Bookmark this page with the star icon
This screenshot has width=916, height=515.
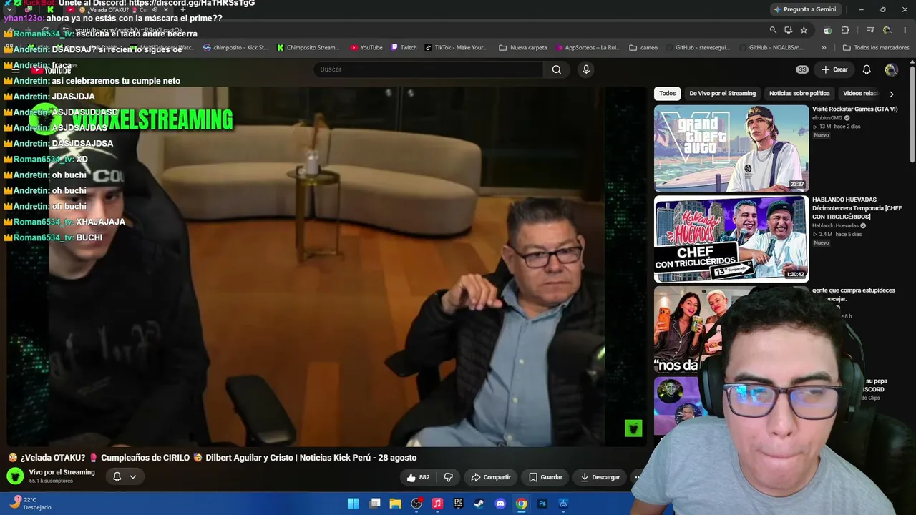804,30
